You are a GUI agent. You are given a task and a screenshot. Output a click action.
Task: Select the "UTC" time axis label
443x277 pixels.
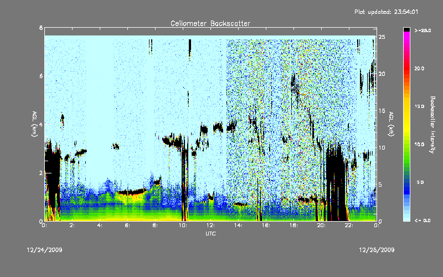[x=210, y=233]
